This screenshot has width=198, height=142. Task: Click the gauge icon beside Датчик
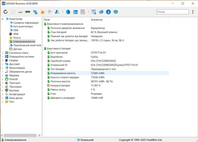(x=11, y=49)
